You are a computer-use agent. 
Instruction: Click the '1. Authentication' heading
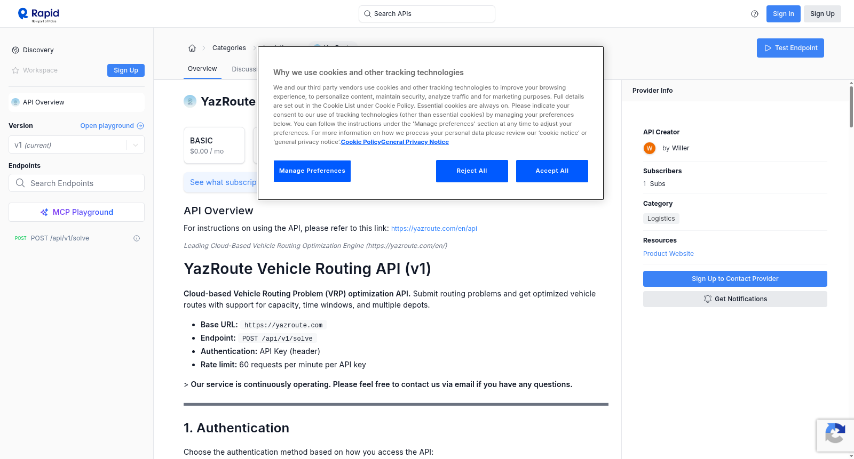pos(236,428)
